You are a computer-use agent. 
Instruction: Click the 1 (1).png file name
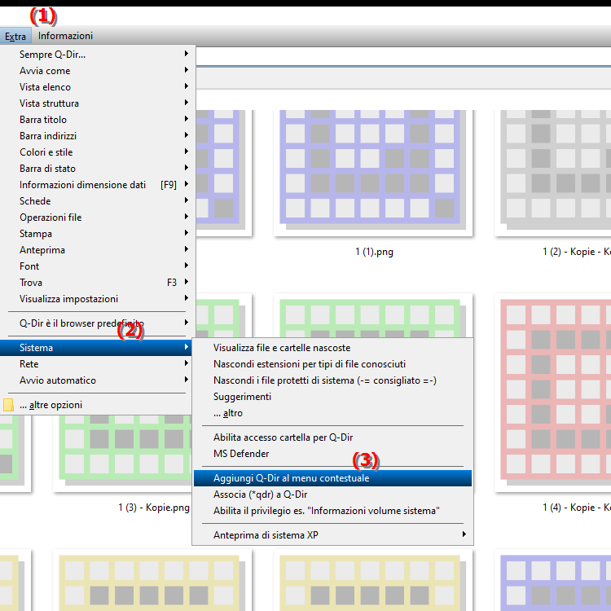(374, 252)
